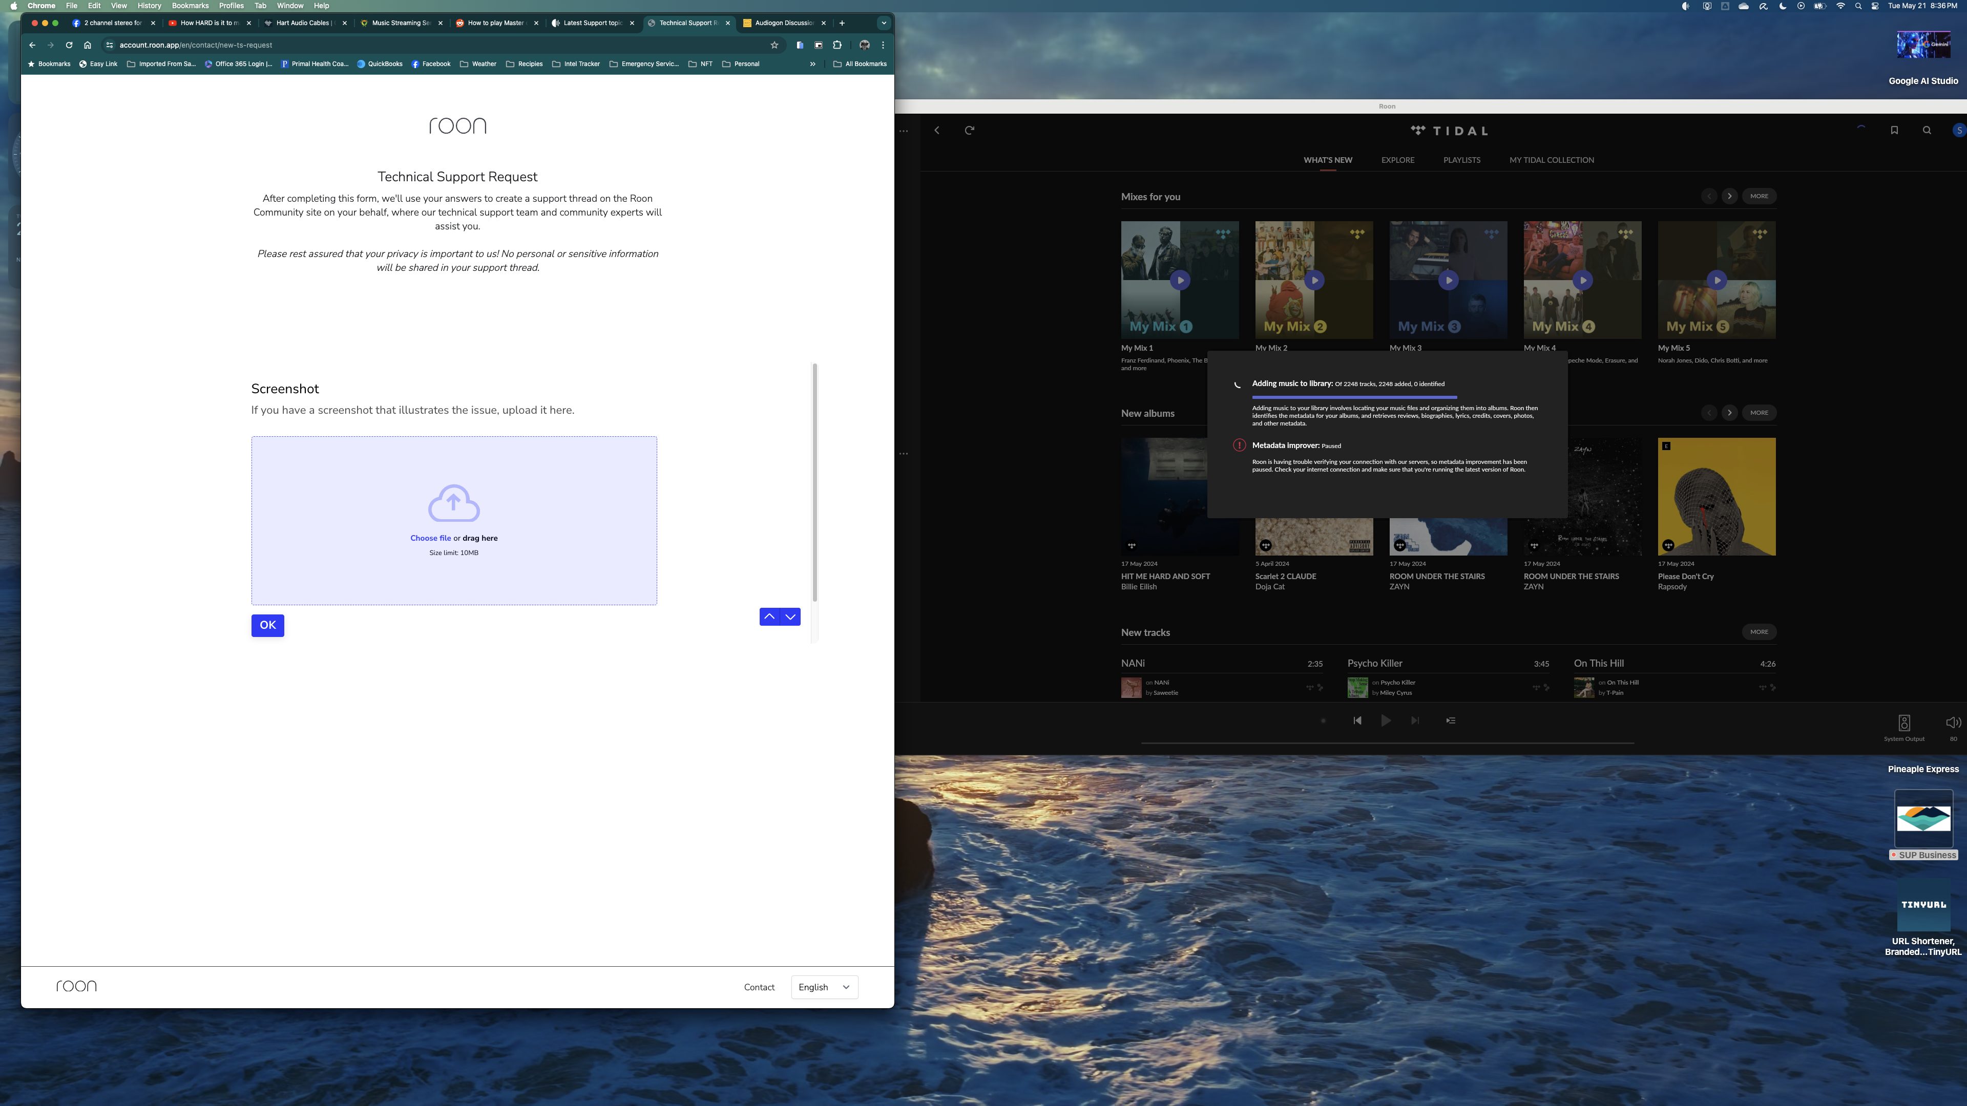Open the QuickBooks bookmark
The image size is (1967, 1106).
[x=380, y=64]
